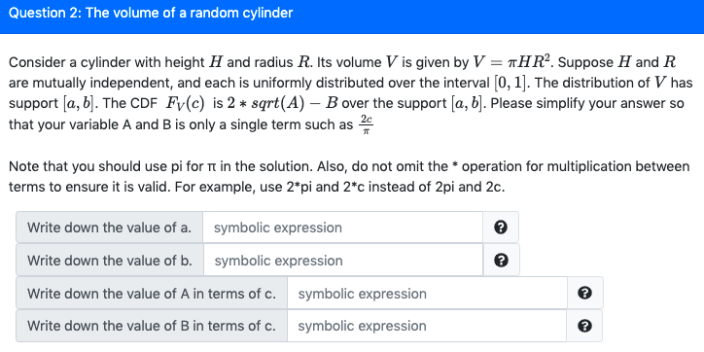This screenshot has width=704, height=352.
Task: Click the 'value of B in terms of c' label
Action: pyautogui.click(x=152, y=326)
